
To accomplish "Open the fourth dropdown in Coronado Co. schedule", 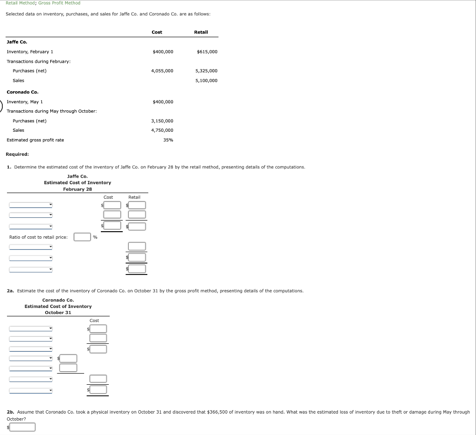I will [x=30, y=358].
